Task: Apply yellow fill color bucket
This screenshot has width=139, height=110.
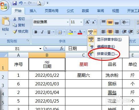Action: (x=70, y=32)
